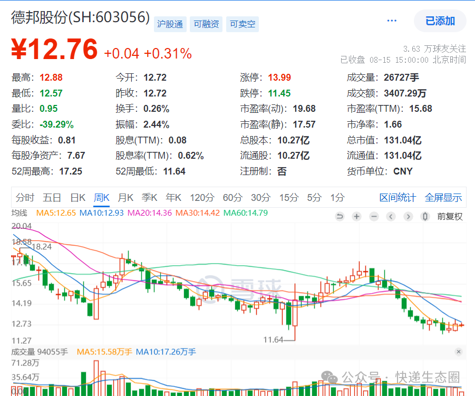
Task: Close the volume indicator panel
Action: point(458,352)
